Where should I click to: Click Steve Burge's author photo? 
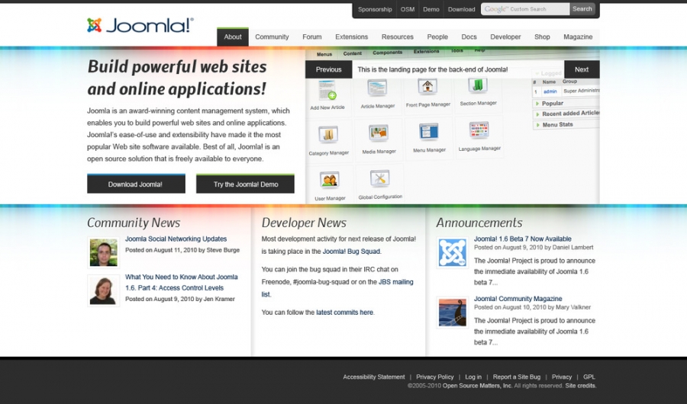point(103,252)
